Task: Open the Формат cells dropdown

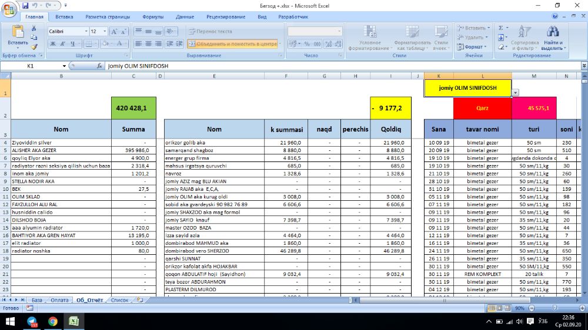Action: 472,47
